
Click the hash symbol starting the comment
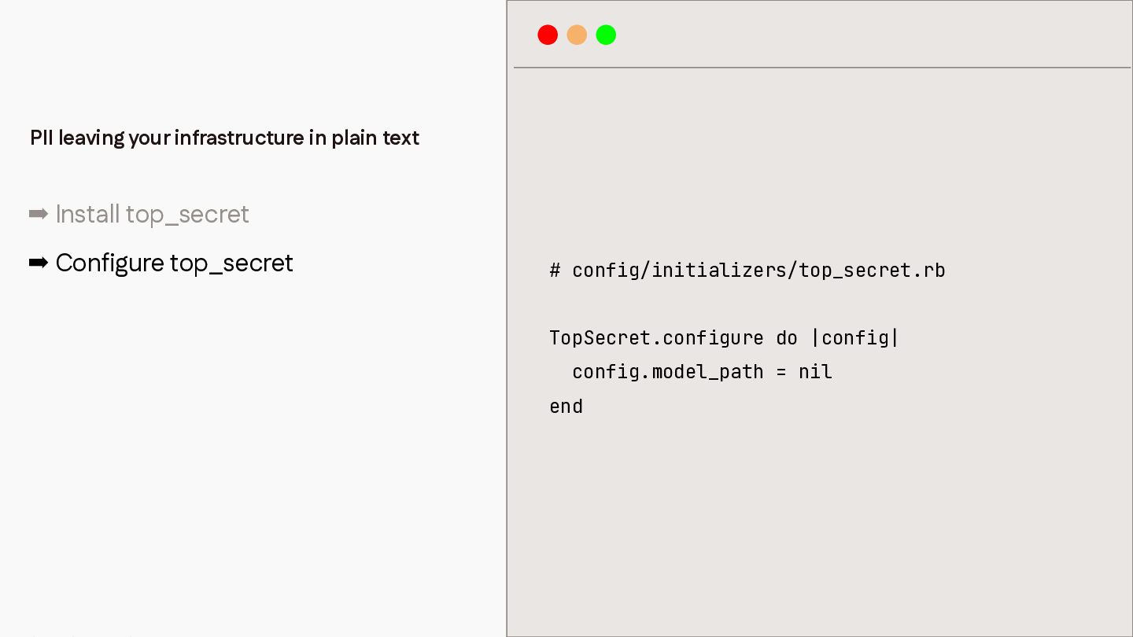555,271
